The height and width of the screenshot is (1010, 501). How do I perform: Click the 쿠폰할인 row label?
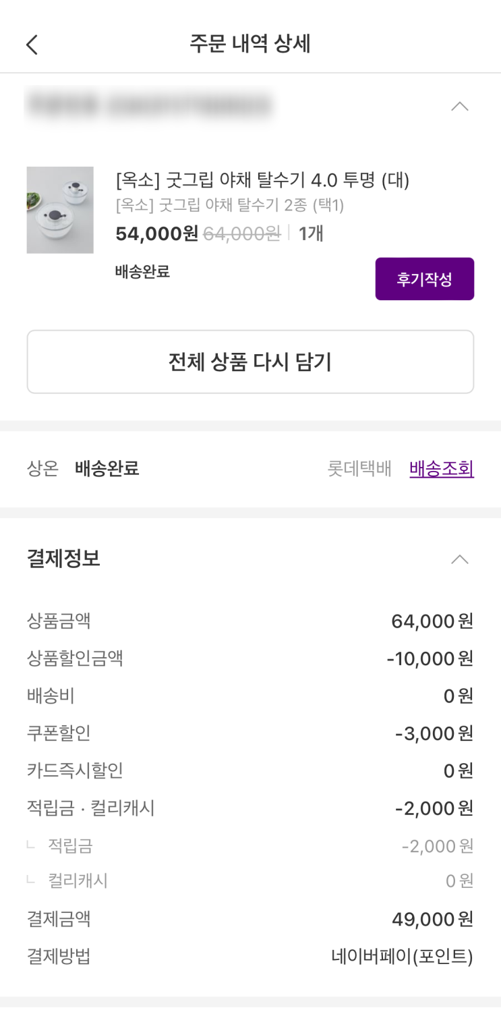coord(59,733)
